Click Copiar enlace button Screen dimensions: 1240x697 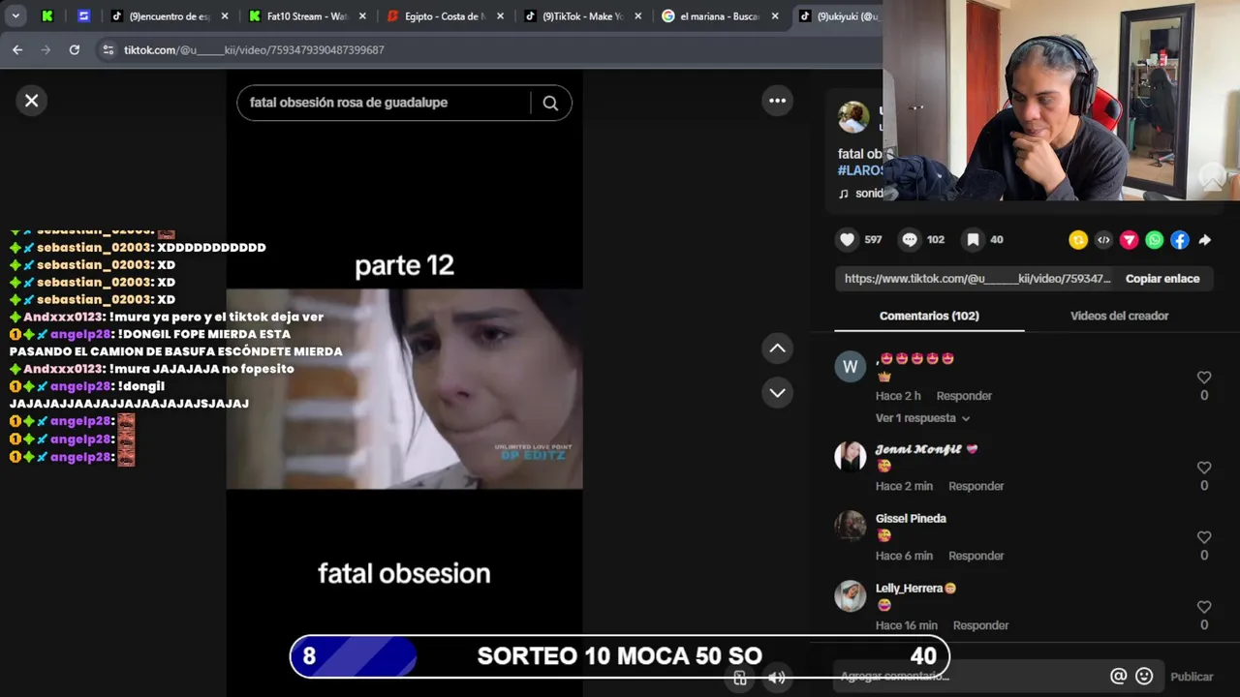[x=1162, y=279]
